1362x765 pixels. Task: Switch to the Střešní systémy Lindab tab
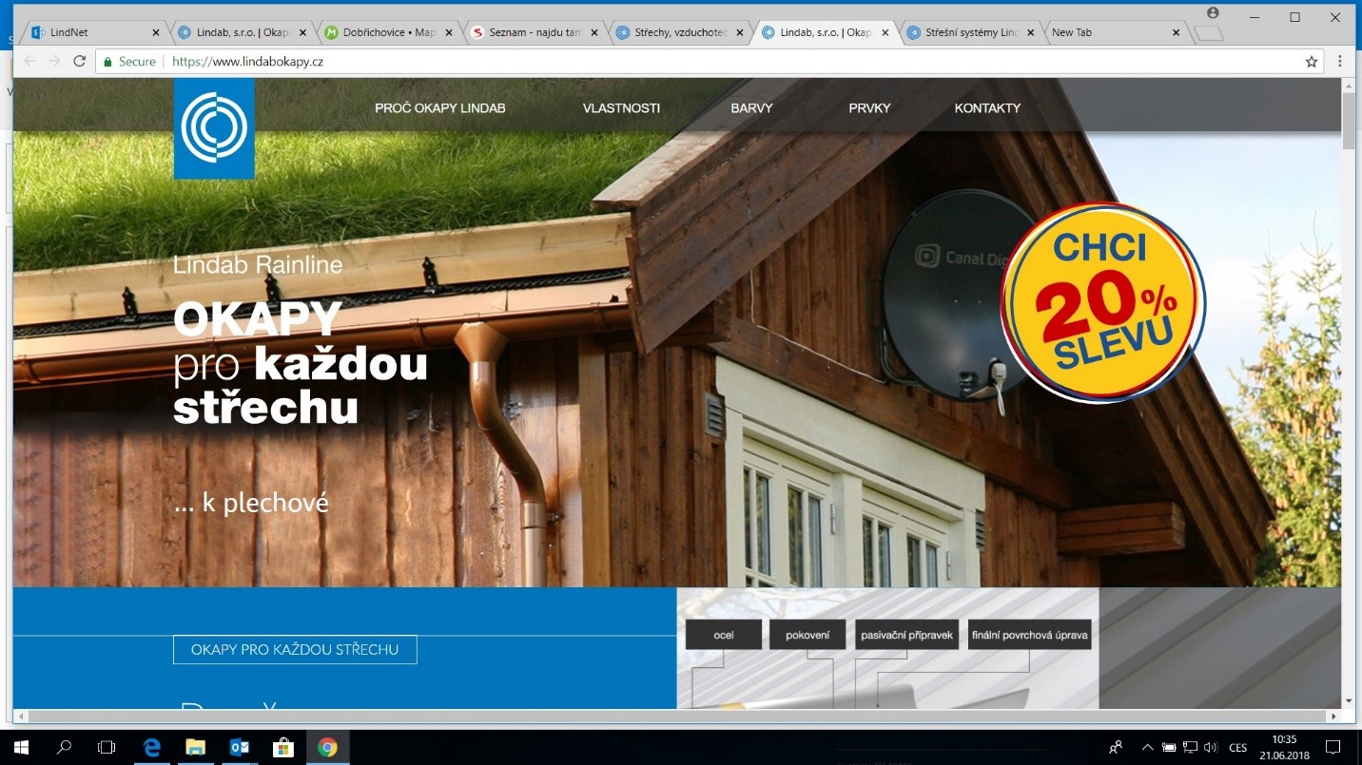coord(970,32)
